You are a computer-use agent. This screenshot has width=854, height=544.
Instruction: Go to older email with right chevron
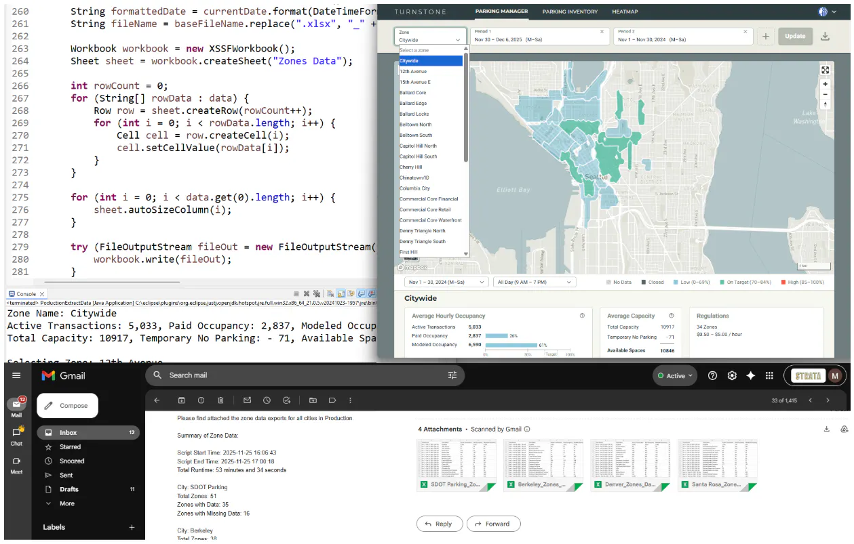click(x=828, y=400)
